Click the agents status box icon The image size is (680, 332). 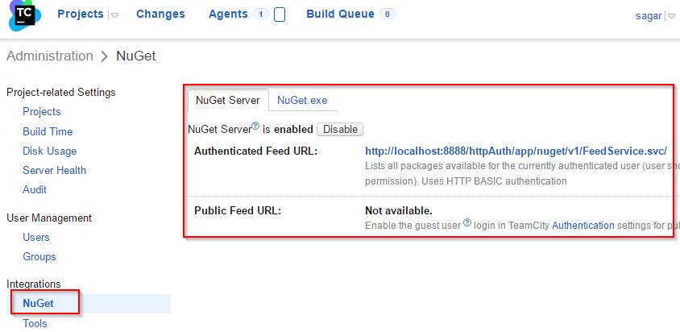click(280, 15)
